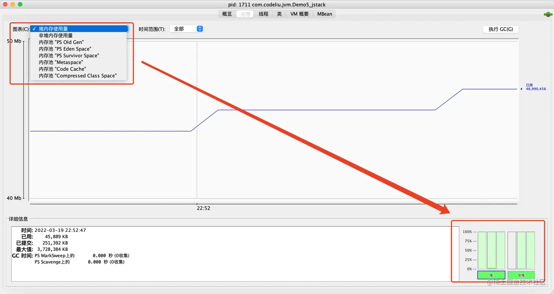
Task: Click the window title pid: 1711
Action: click(x=277, y=5)
